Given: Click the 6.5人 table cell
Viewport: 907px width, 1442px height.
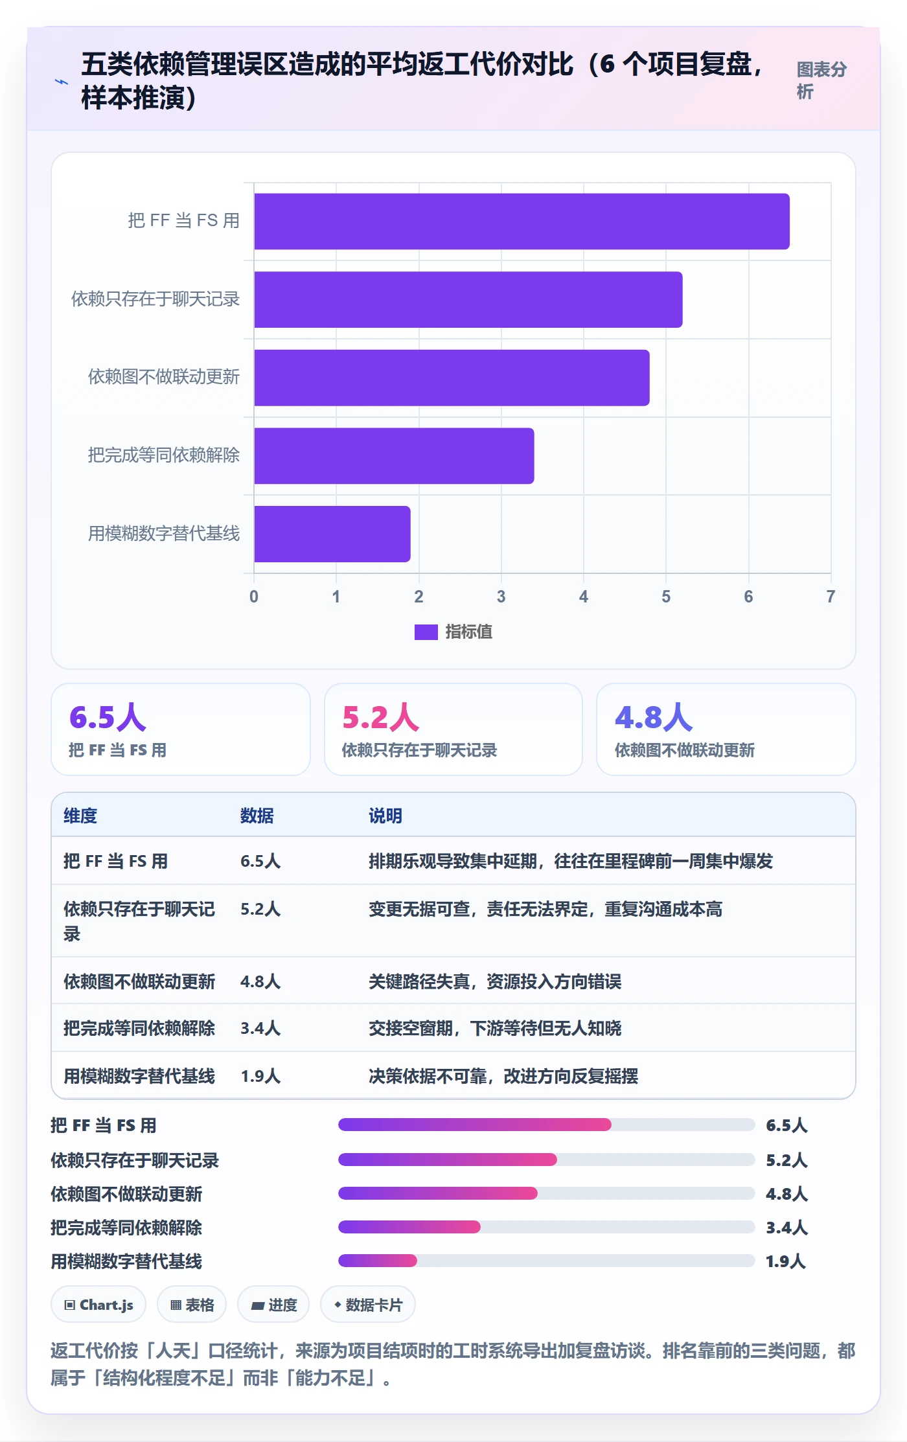Looking at the screenshot, I should click(x=260, y=861).
